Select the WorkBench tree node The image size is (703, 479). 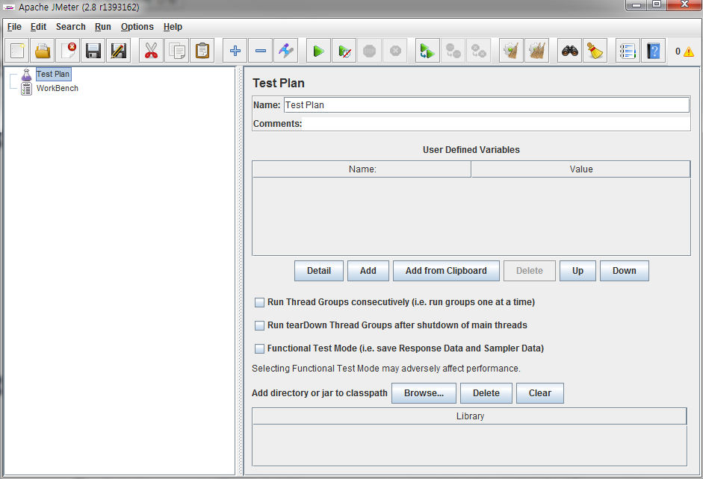(57, 89)
